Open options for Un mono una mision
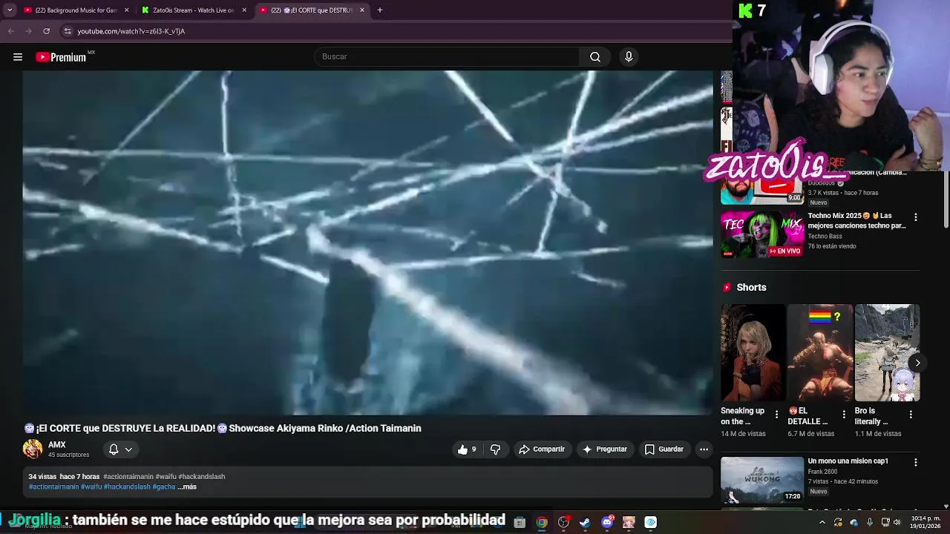The image size is (950, 534). pos(915,462)
